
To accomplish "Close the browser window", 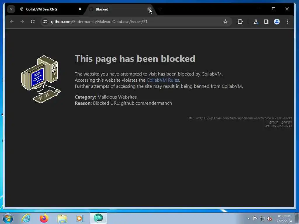I will (287, 9).
